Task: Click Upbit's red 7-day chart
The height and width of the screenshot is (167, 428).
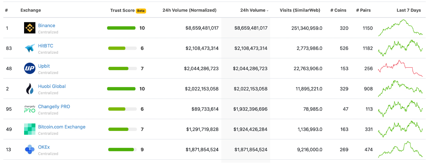Action: (400, 68)
